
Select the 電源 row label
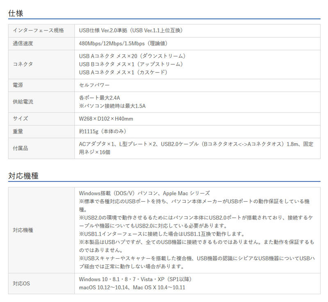[18, 85]
